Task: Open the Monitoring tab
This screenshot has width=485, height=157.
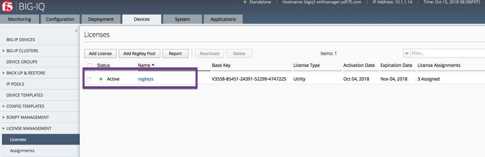Action: [20, 19]
